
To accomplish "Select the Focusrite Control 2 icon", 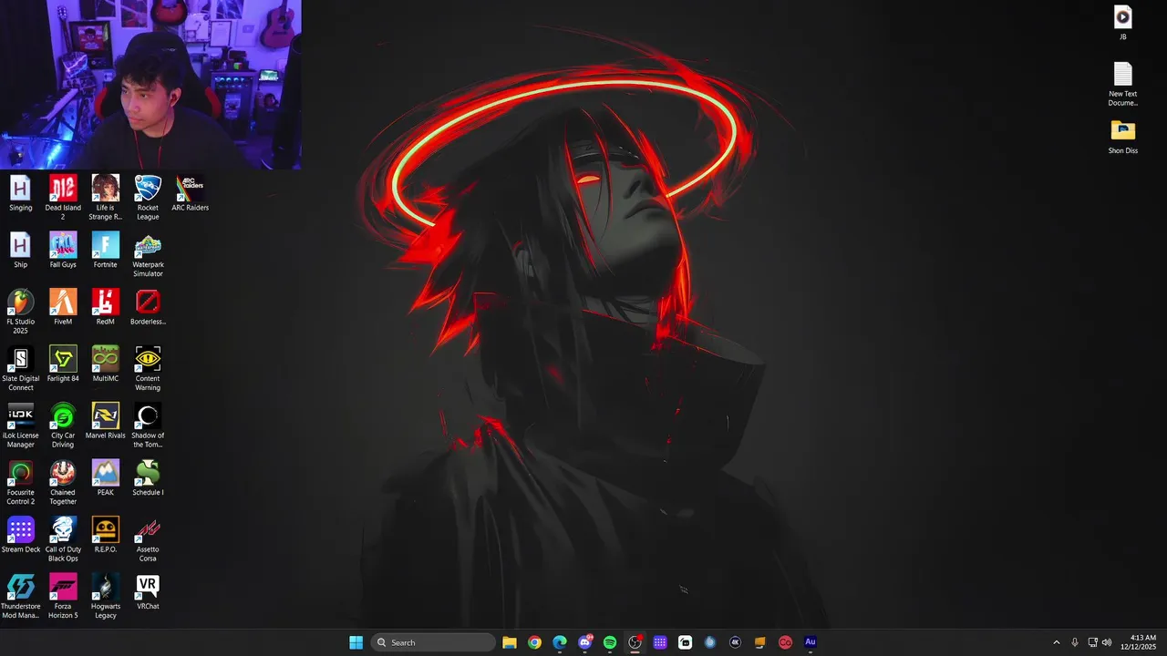I will [20, 483].
